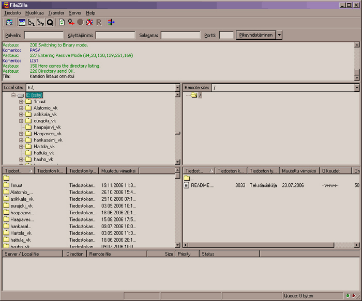Toggle the message log view button
362x301 pixels.
tap(22, 22)
